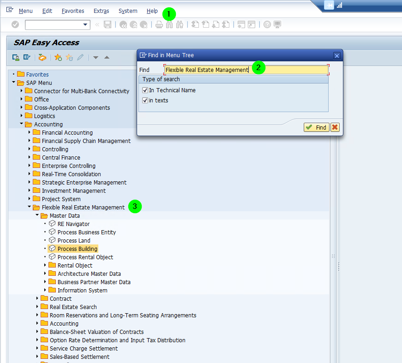Click the Generate Shortcut icon
402x363 pixels.
tap(252, 24)
